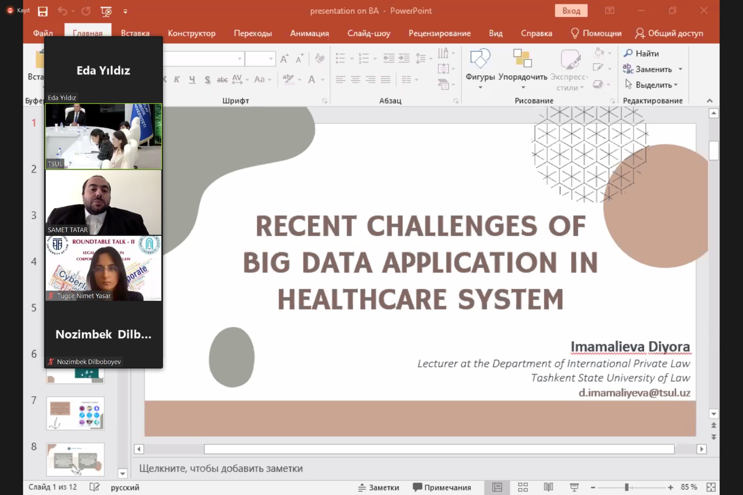Toggle the Заметки notes pane
This screenshot has width=743, height=495.
378,487
